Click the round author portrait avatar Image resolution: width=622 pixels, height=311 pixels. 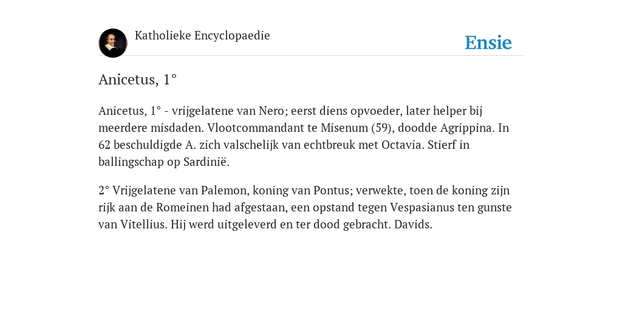pyautogui.click(x=113, y=43)
